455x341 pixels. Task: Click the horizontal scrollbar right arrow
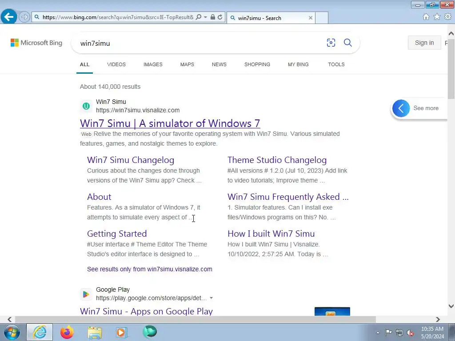(x=438, y=319)
